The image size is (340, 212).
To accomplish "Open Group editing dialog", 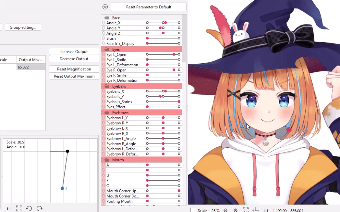I will pos(23,27).
